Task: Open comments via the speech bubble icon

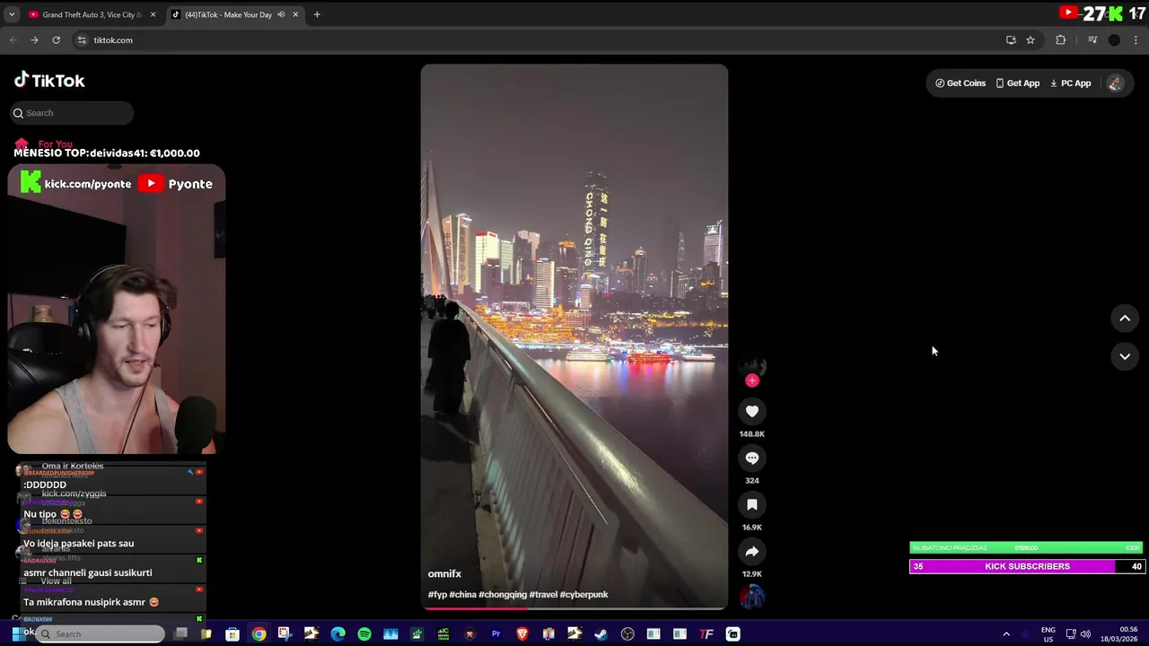Action: [x=752, y=458]
